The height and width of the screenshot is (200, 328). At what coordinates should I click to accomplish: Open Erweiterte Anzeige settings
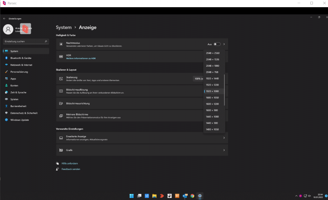pos(142,138)
